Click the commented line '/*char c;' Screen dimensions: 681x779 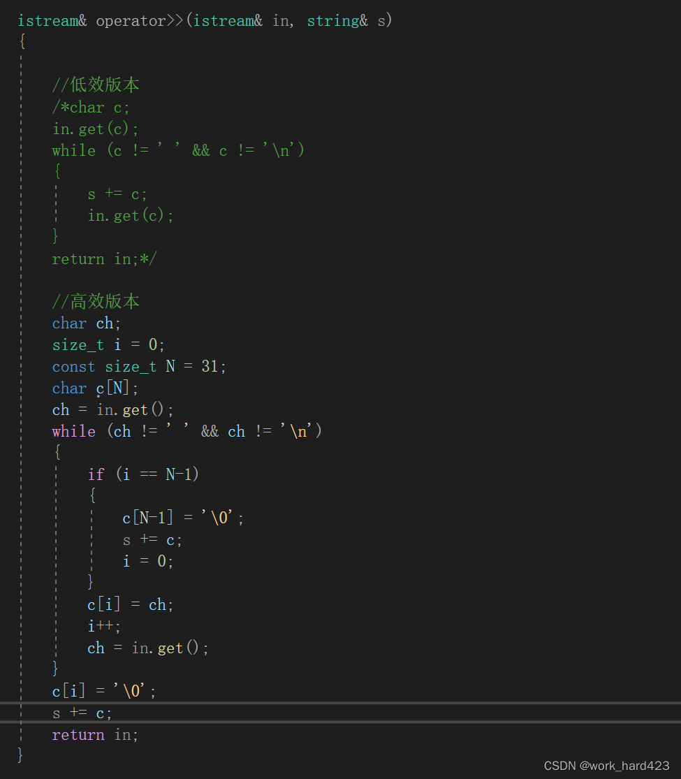pos(91,108)
